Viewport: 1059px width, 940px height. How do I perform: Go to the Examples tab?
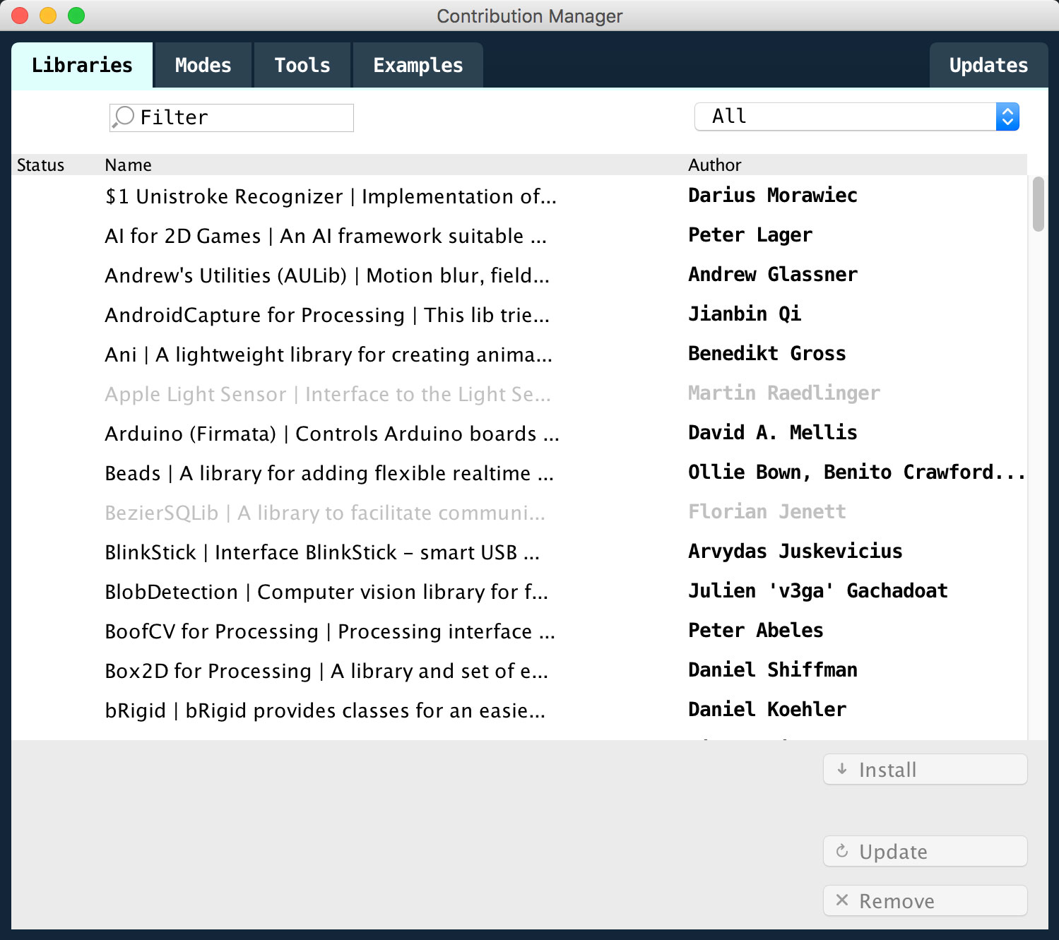[x=418, y=65]
